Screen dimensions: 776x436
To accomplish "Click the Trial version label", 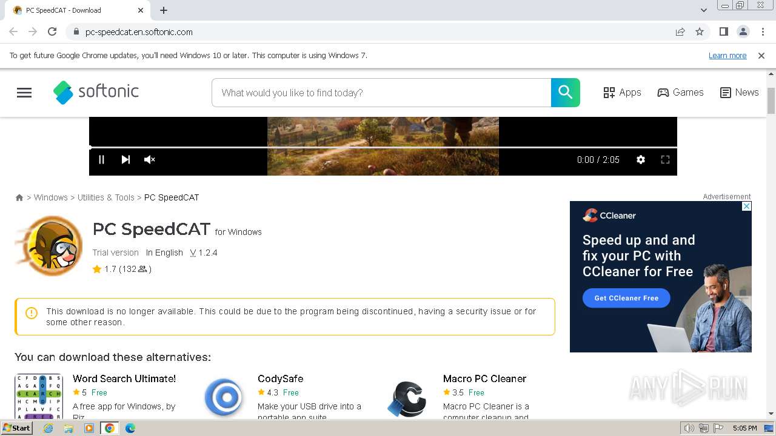I will [115, 253].
